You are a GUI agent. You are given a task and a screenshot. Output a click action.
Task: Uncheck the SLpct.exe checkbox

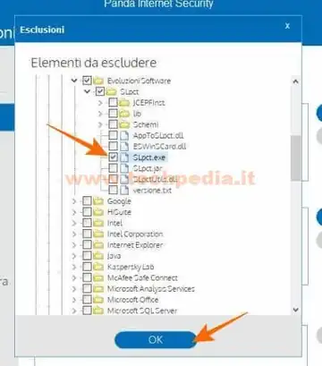(113, 157)
